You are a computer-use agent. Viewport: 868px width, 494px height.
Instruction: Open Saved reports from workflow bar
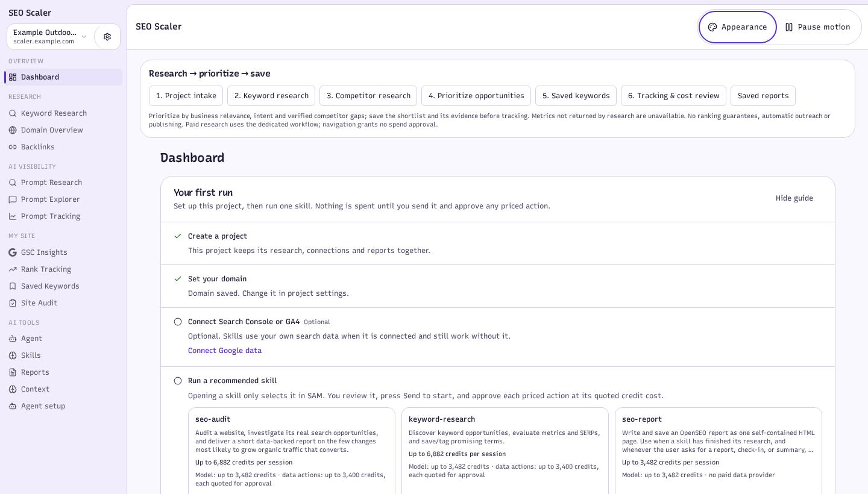tap(763, 96)
